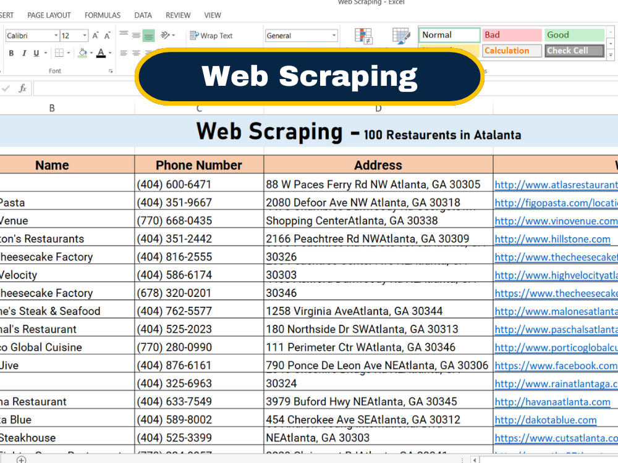Toggle Underline formatting

[x=36, y=52]
